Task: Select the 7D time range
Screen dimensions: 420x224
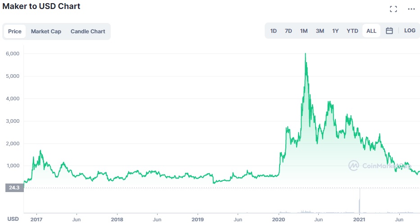Action: click(288, 31)
